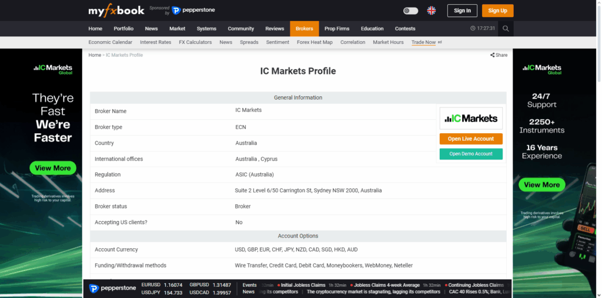Click the Accepting US clients row label
Image resolution: width=602 pixels, height=298 pixels.
coord(121,222)
